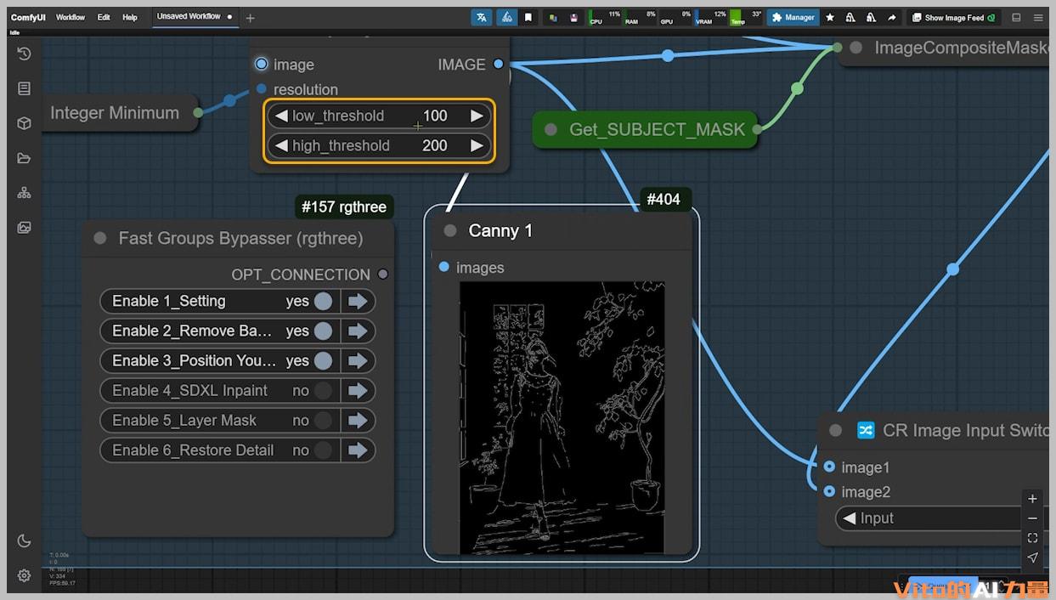Click the #157 rgthree badge
This screenshot has width=1056, height=600.
(x=344, y=207)
